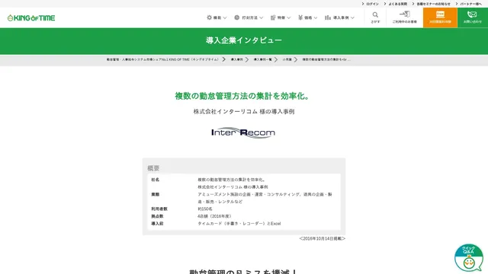Click the KING OF TIME home breadcrumb

click(x=162, y=59)
